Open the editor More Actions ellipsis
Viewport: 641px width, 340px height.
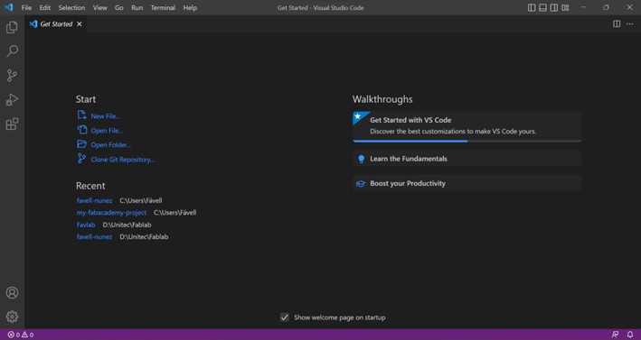629,24
